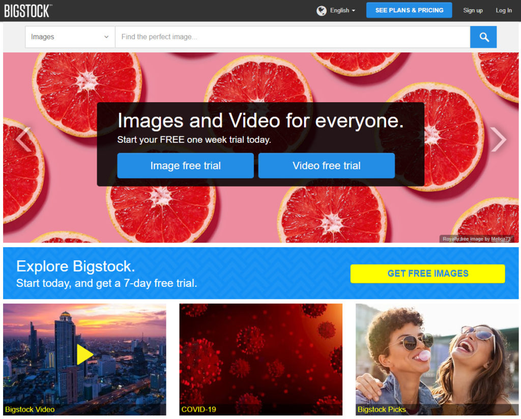Start the Image free trial

click(185, 165)
